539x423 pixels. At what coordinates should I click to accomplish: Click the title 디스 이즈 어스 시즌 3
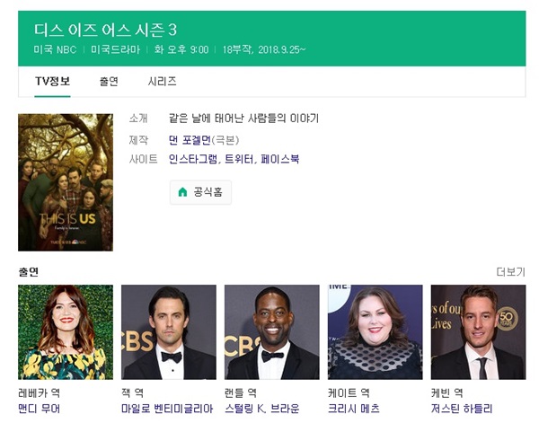[x=105, y=30]
